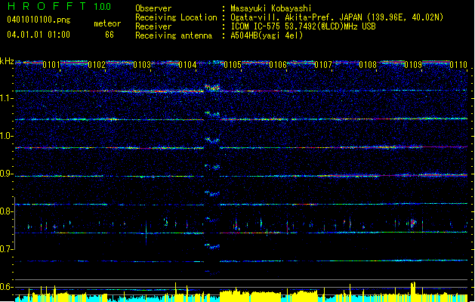Click the 0.7 frequency axis label

7,249
